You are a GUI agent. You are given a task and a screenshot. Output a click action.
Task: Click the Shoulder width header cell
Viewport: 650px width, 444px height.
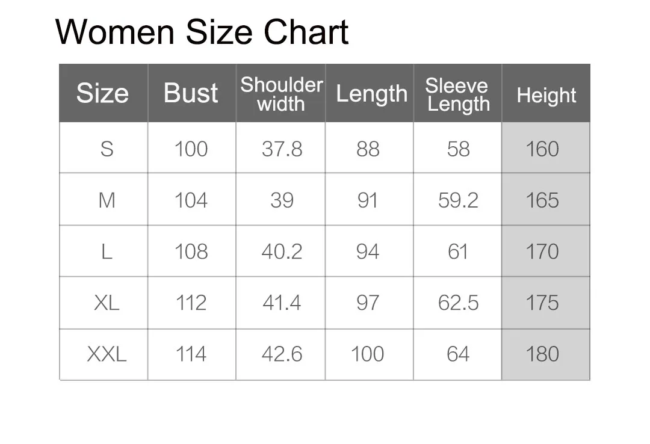[280, 93]
